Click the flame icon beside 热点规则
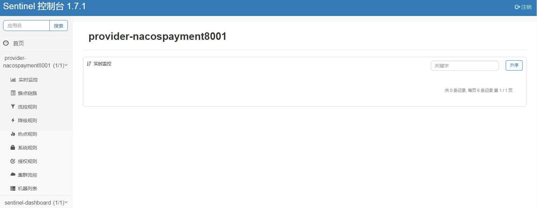The width and height of the screenshot is (537, 208). tap(13, 134)
